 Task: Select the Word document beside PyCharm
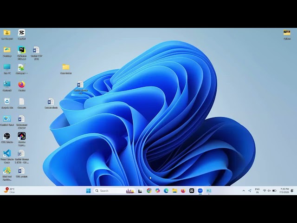[36, 52]
